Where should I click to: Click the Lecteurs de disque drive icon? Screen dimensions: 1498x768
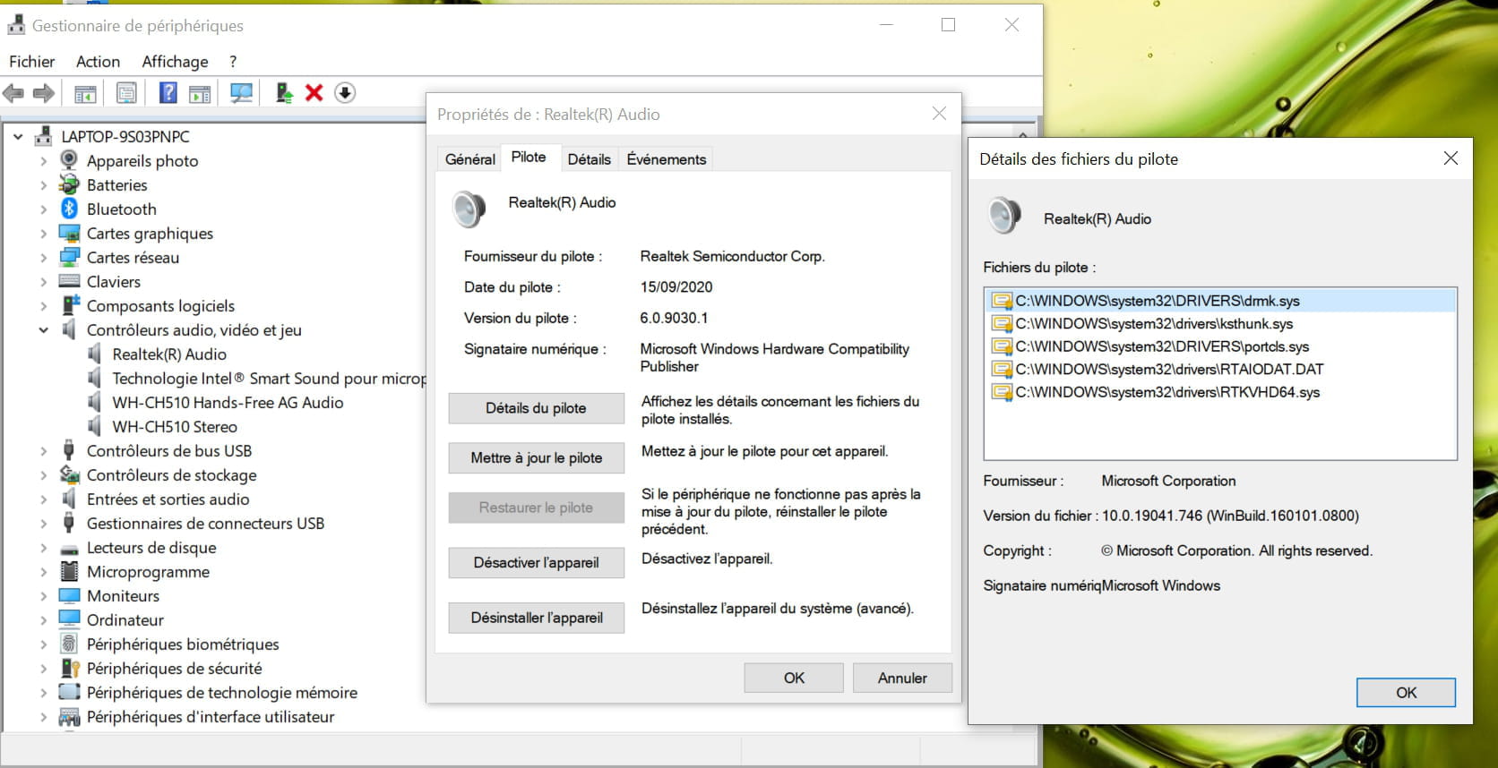coord(69,548)
